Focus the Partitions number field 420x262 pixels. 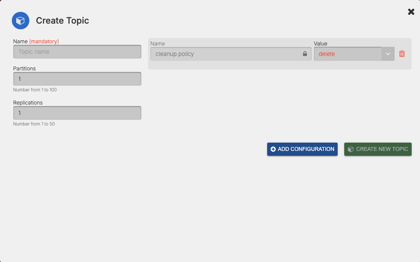(77, 78)
